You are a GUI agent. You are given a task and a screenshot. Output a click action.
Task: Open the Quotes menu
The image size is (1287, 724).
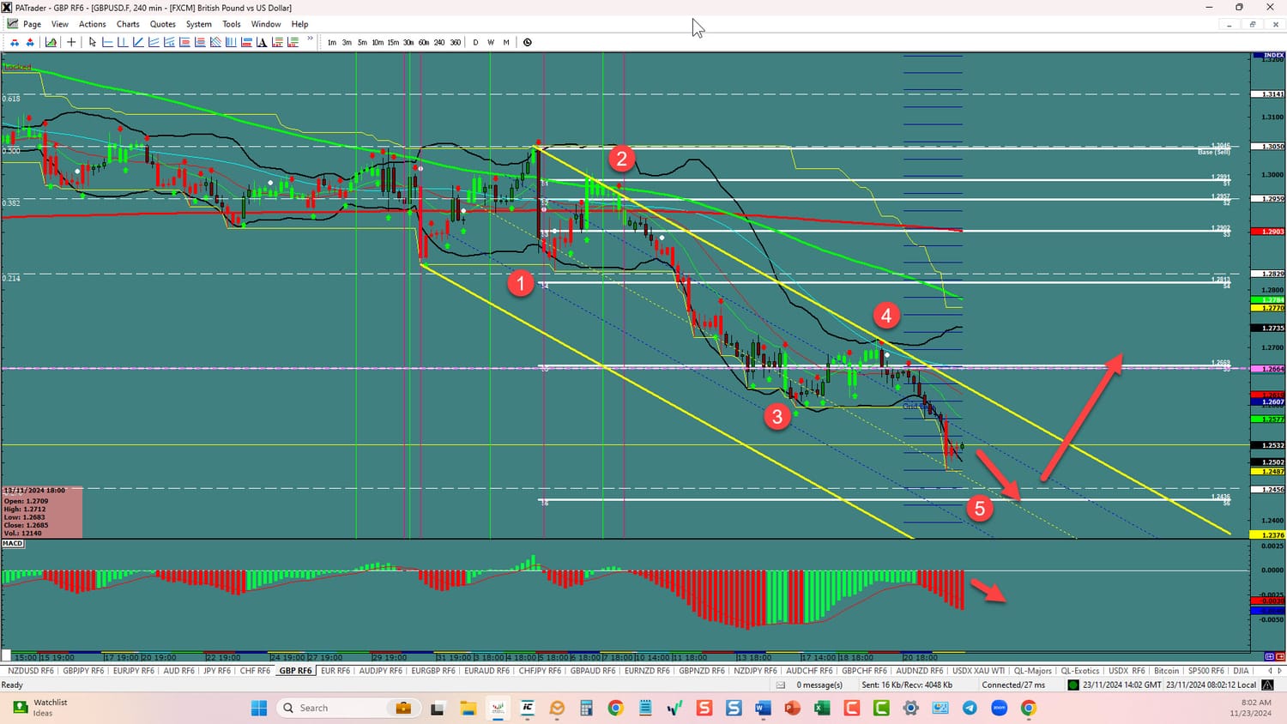pos(163,24)
